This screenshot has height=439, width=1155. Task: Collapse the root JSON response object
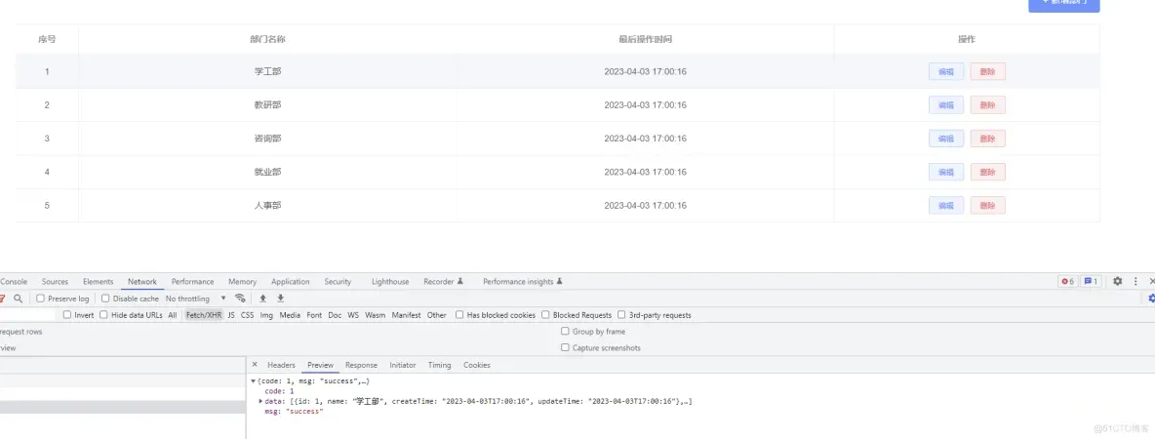254,380
